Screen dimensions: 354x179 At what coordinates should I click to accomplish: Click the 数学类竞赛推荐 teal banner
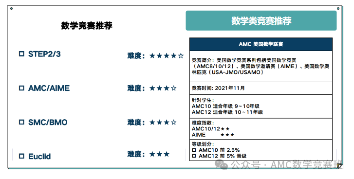261,20
